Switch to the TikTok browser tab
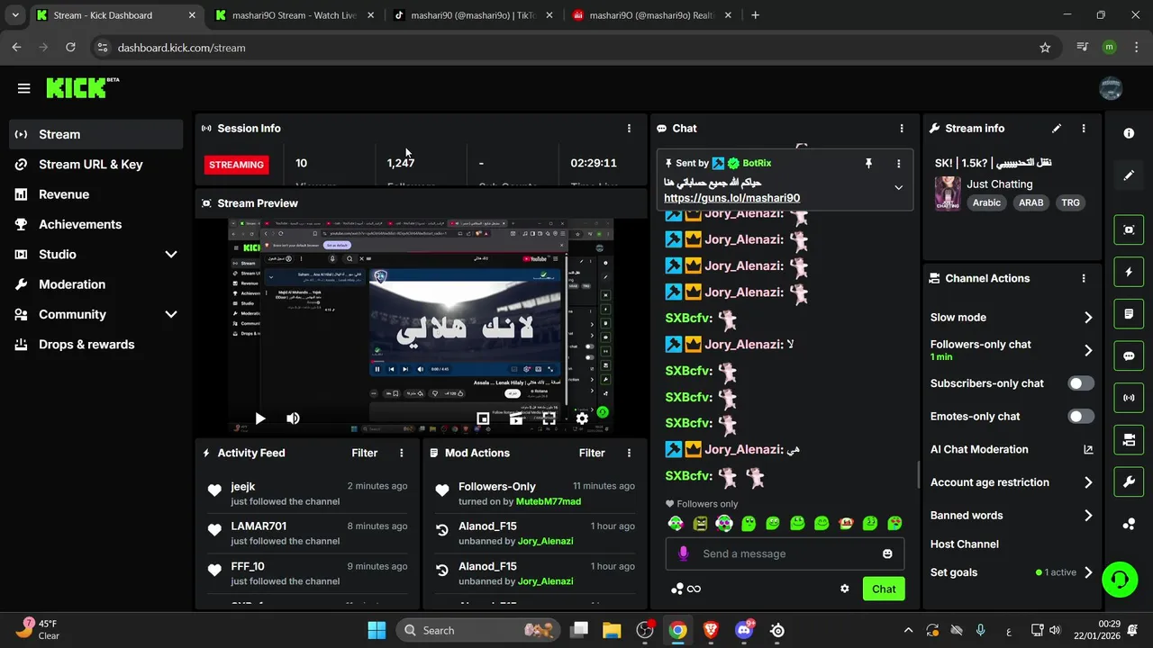The height and width of the screenshot is (648, 1153). pos(473,15)
